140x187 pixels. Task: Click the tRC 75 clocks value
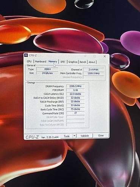(x=75, y=109)
